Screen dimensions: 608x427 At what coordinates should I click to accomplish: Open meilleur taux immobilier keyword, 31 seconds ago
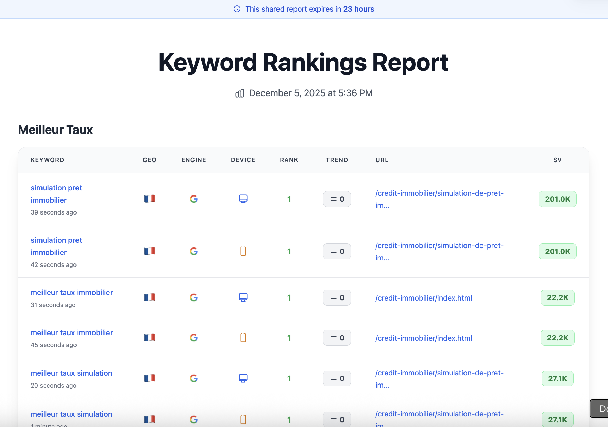coord(72,293)
